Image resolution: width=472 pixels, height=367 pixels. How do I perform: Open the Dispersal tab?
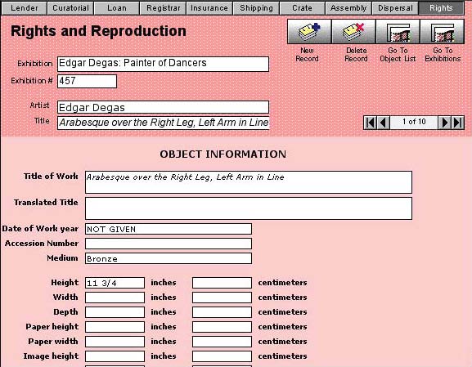pyautogui.click(x=395, y=8)
